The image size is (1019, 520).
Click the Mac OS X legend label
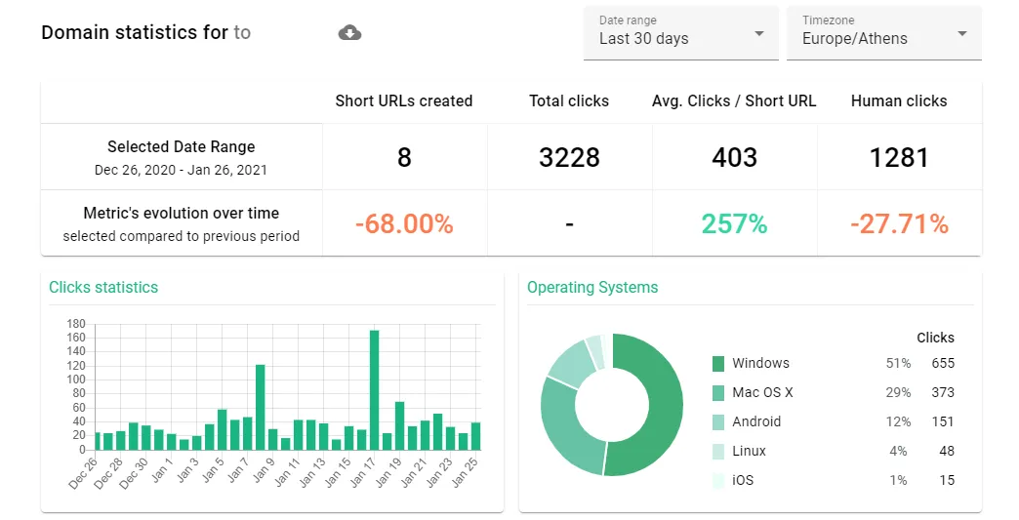pyautogui.click(x=762, y=393)
